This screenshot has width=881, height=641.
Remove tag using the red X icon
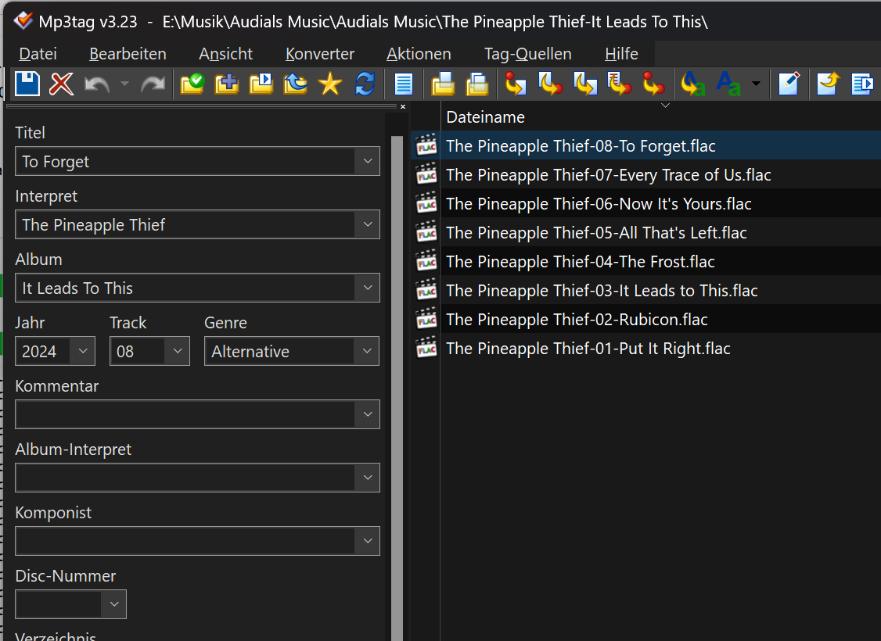[61, 84]
